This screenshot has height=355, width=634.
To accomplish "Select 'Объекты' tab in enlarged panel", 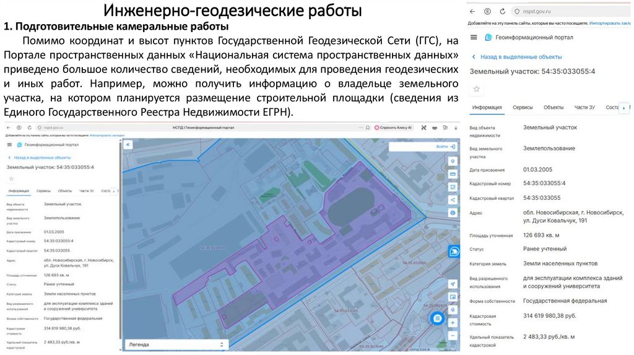I will click(554, 108).
